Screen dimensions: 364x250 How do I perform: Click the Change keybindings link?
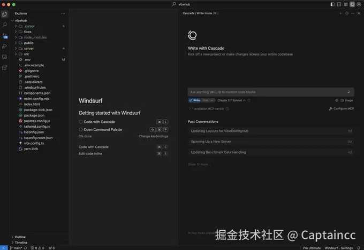154,136
